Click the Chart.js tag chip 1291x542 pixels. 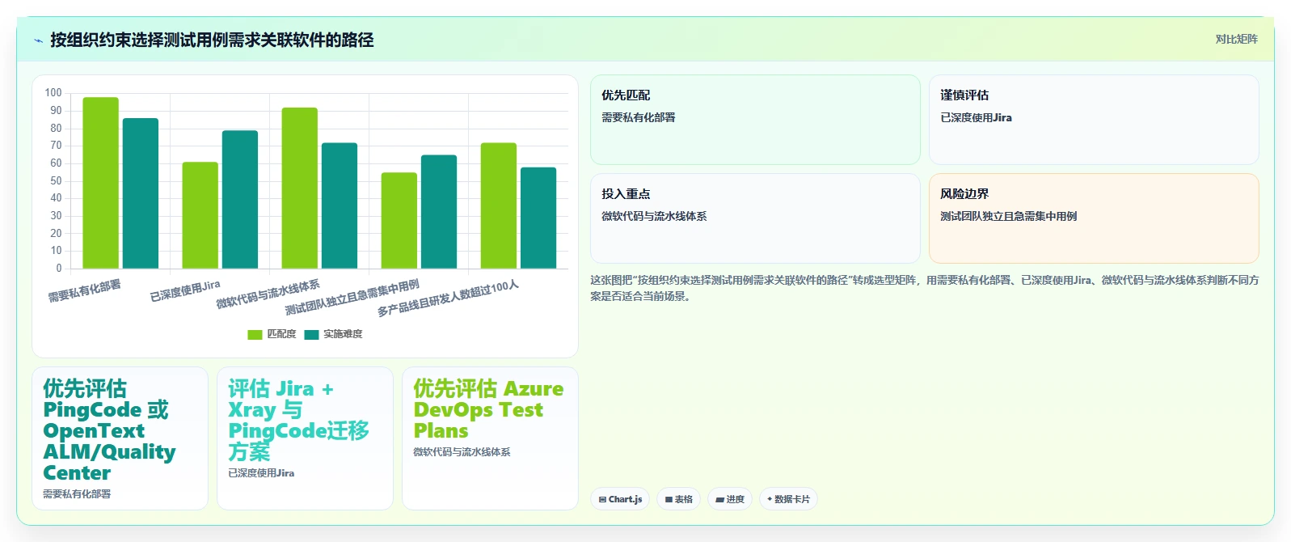point(620,499)
